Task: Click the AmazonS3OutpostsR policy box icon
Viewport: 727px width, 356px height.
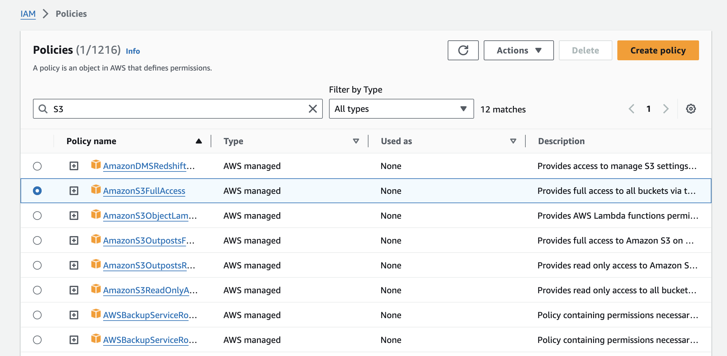Action: pyautogui.click(x=96, y=264)
